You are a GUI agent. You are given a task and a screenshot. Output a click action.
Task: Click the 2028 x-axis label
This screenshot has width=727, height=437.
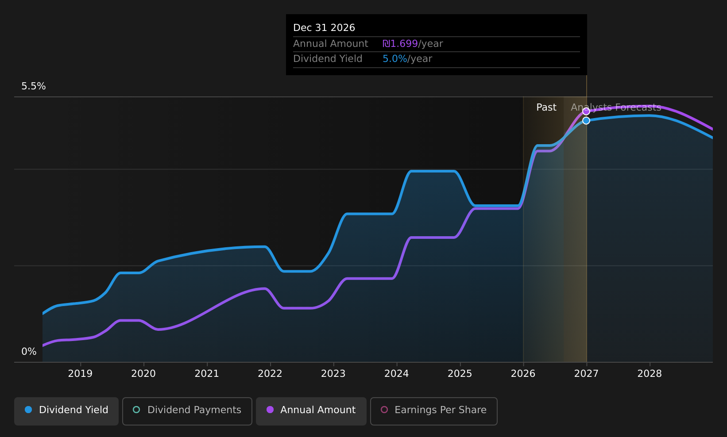(650, 374)
